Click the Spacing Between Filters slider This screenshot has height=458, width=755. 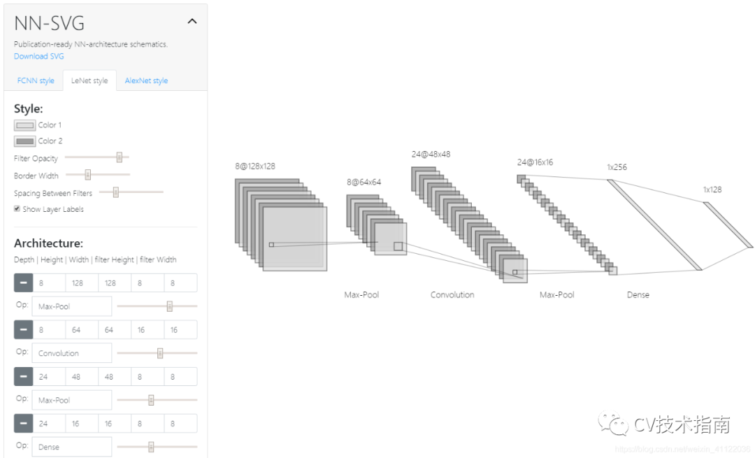coord(131,192)
